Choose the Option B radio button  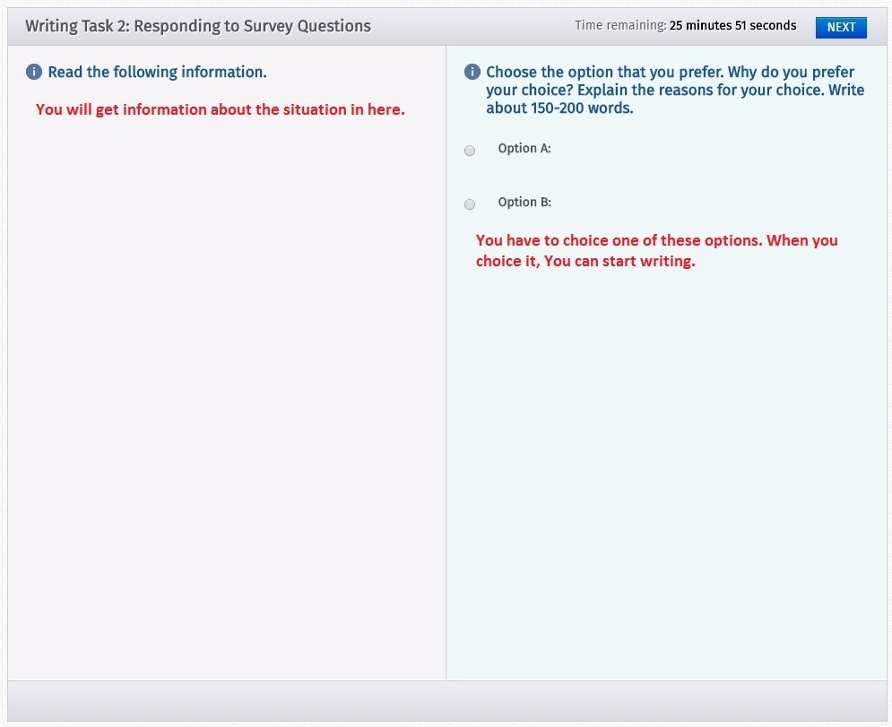(x=470, y=204)
